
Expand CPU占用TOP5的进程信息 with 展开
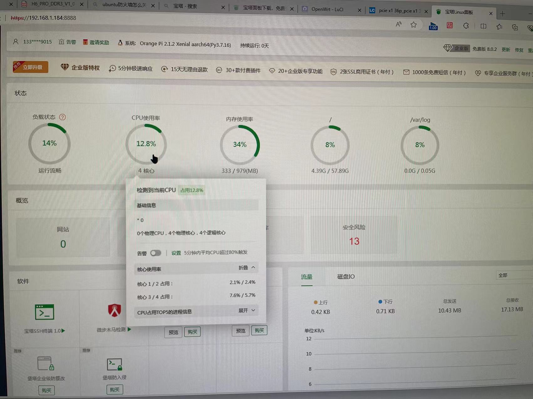pos(247,311)
